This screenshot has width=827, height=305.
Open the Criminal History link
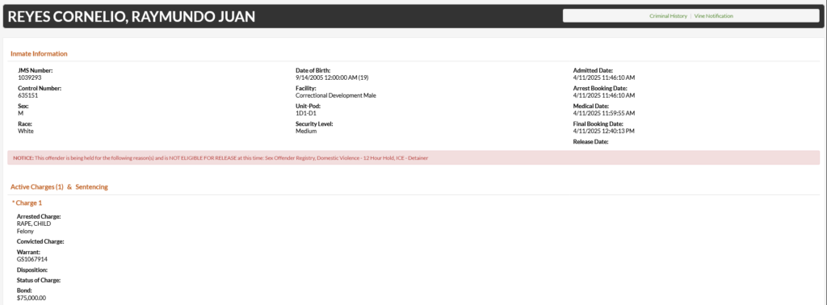pyautogui.click(x=668, y=16)
